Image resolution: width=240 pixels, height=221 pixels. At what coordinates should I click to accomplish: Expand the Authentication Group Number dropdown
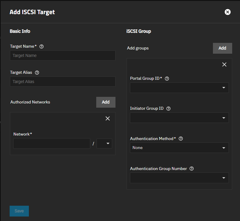pyautogui.click(x=179, y=178)
